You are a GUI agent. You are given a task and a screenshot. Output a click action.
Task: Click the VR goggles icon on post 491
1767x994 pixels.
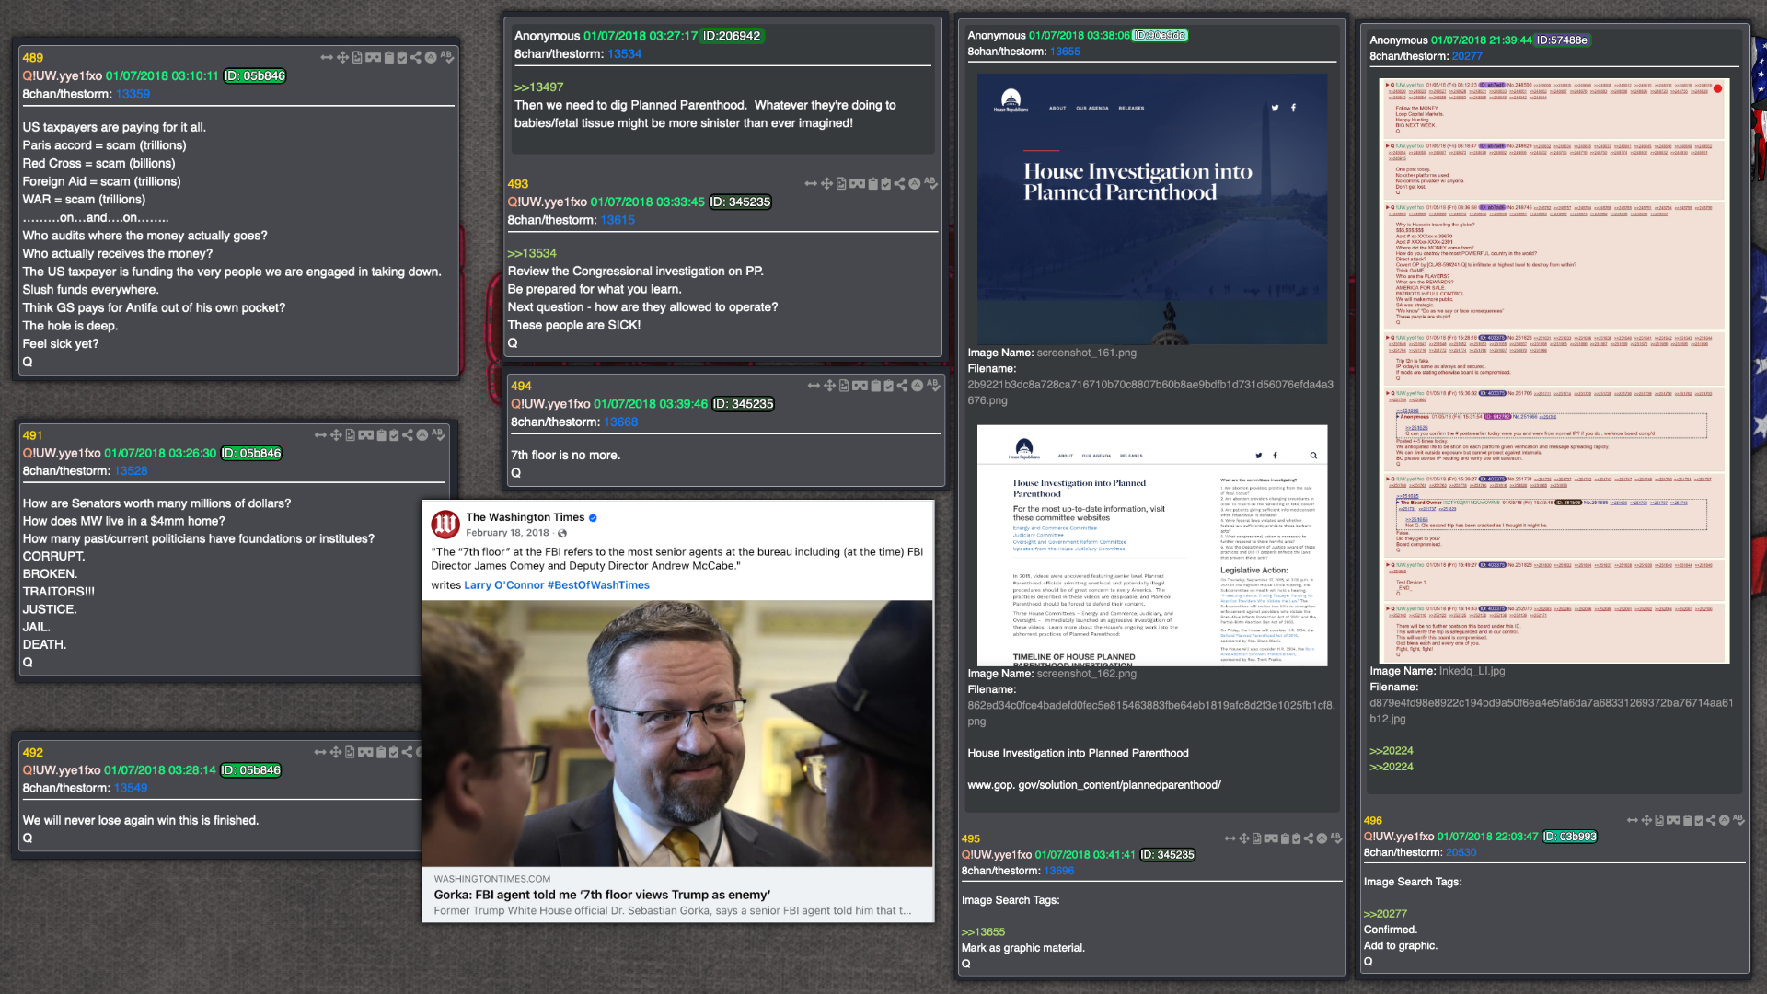(x=366, y=434)
